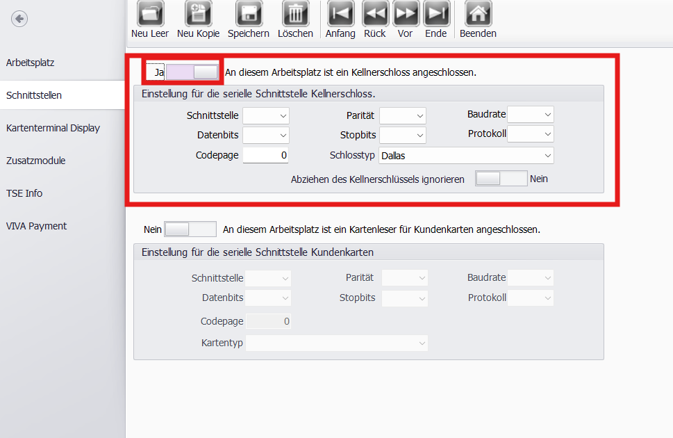Viewport: 673px width, 438px height.
Task: Go back one record with Rück
Action: [x=375, y=13]
